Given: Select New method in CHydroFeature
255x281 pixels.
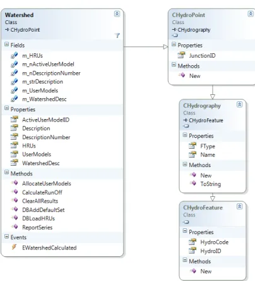Looking at the screenshot, I should 206,272.
